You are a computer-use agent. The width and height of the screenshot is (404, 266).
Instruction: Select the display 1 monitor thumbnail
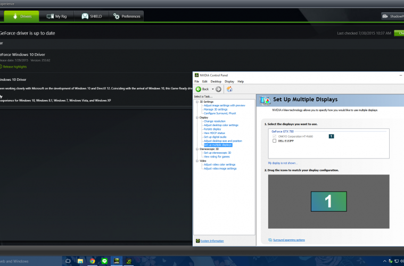coord(328,202)
